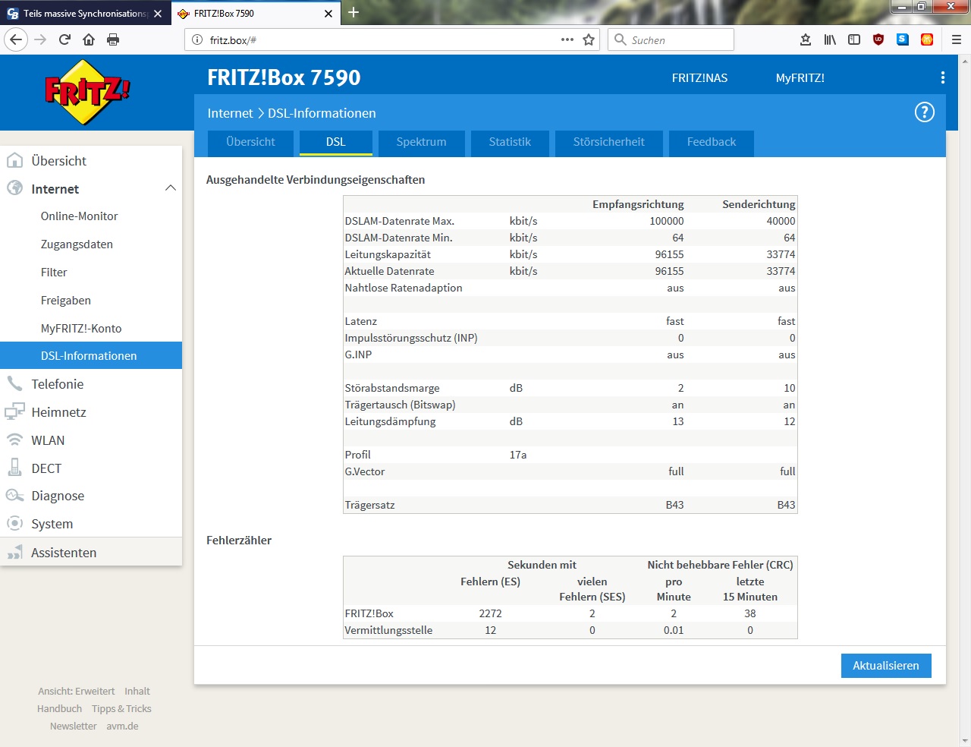Switch to the Spektrum tab
This screenshot has height=747, width=971.
tap(422, 143)
